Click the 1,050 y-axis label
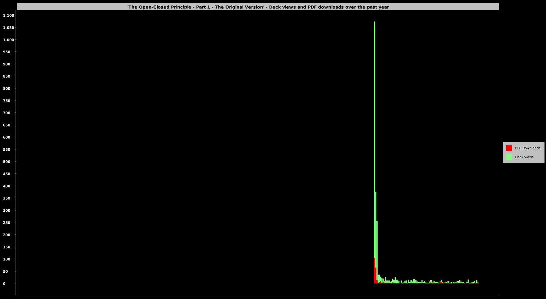Image resolution: width=546 pixels, height=299 pixels. point(8,28)
